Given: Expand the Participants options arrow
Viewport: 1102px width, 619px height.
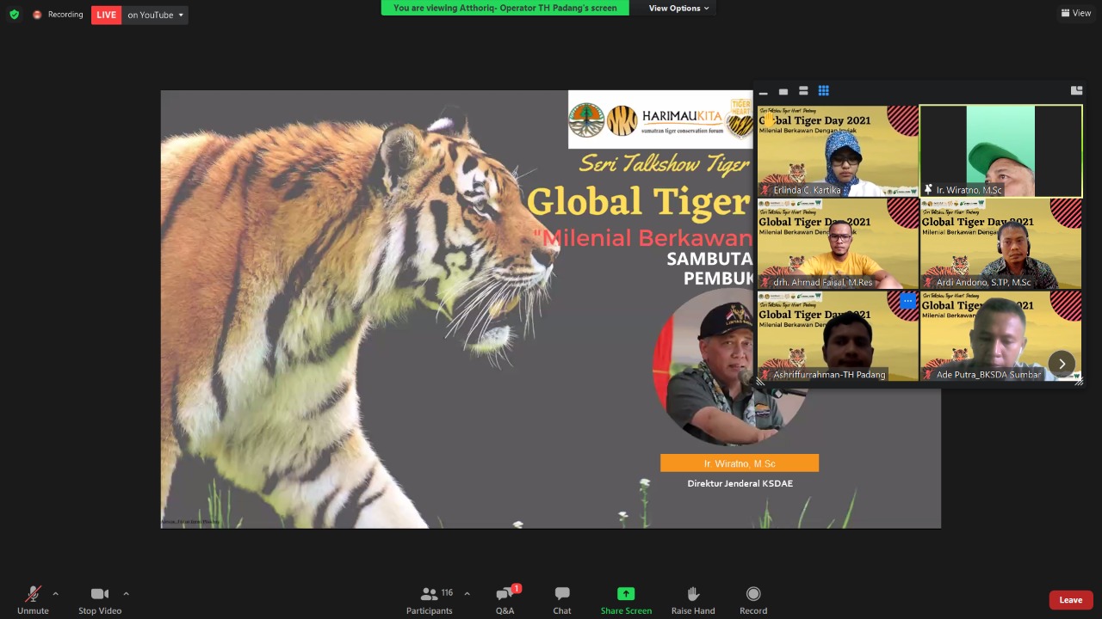Looking at the screenshot, I should [467, 593].
